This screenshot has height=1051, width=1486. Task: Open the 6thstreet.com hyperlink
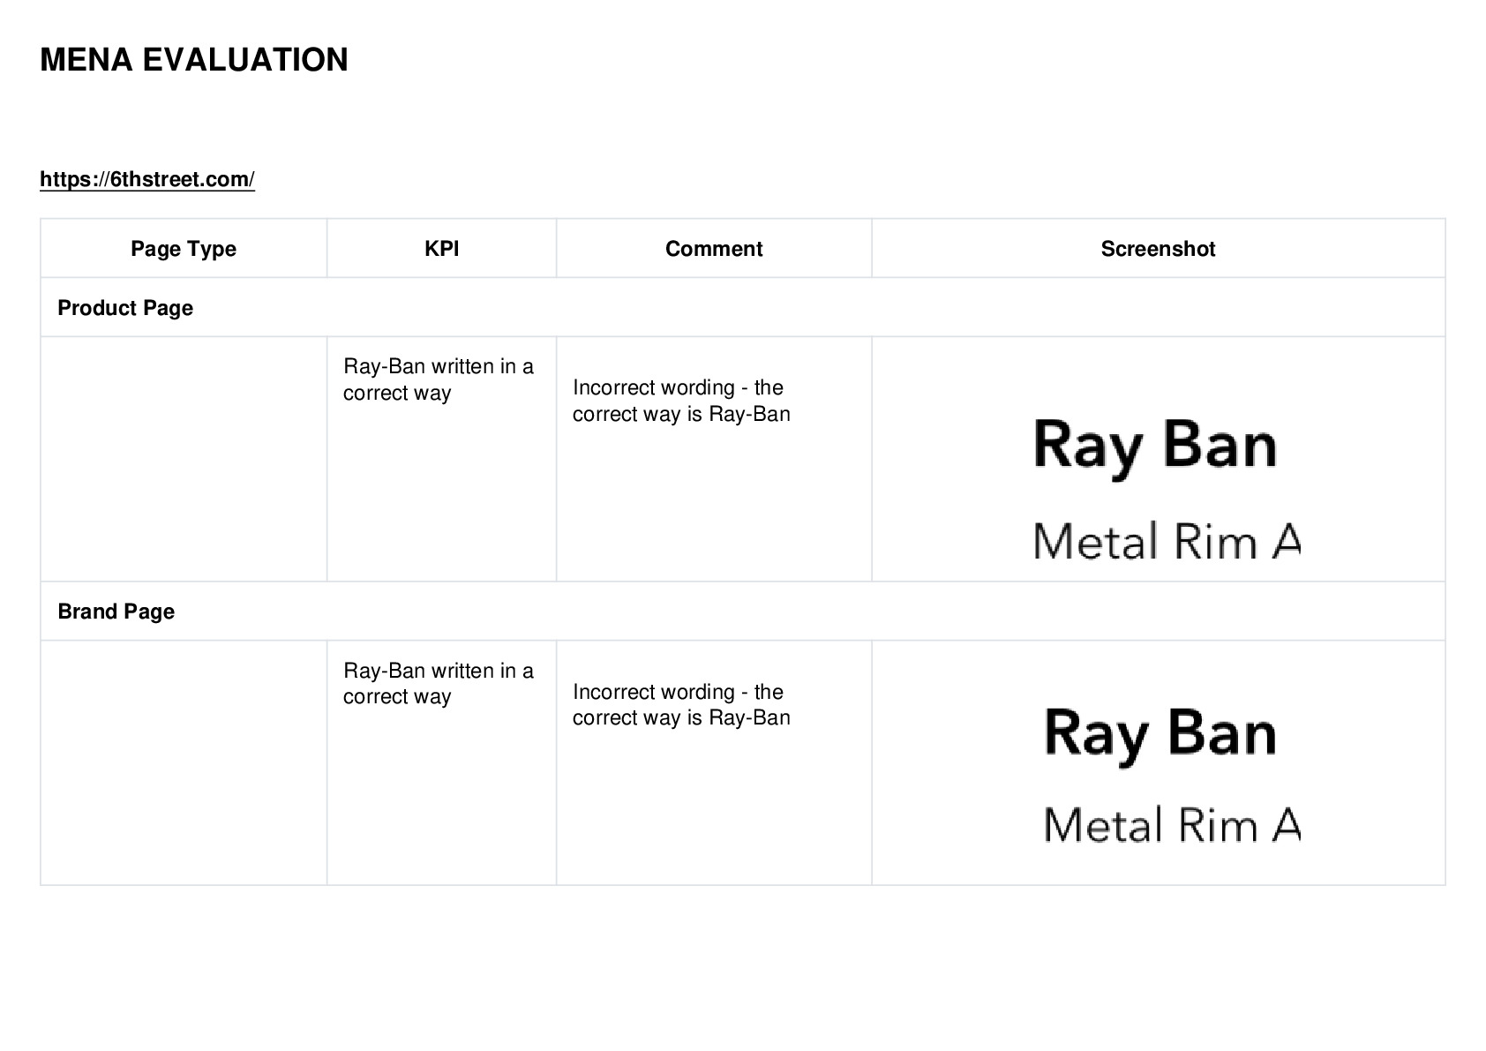[x=147, y=179]
